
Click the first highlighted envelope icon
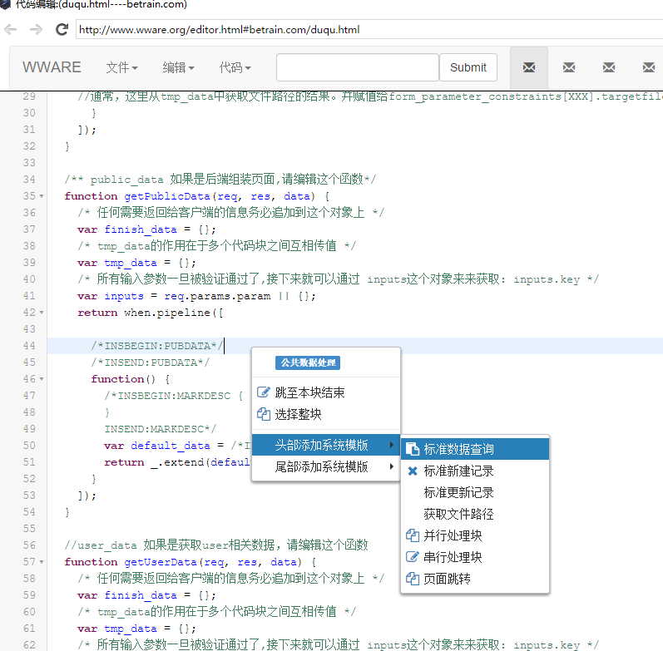tap(528, 67)
